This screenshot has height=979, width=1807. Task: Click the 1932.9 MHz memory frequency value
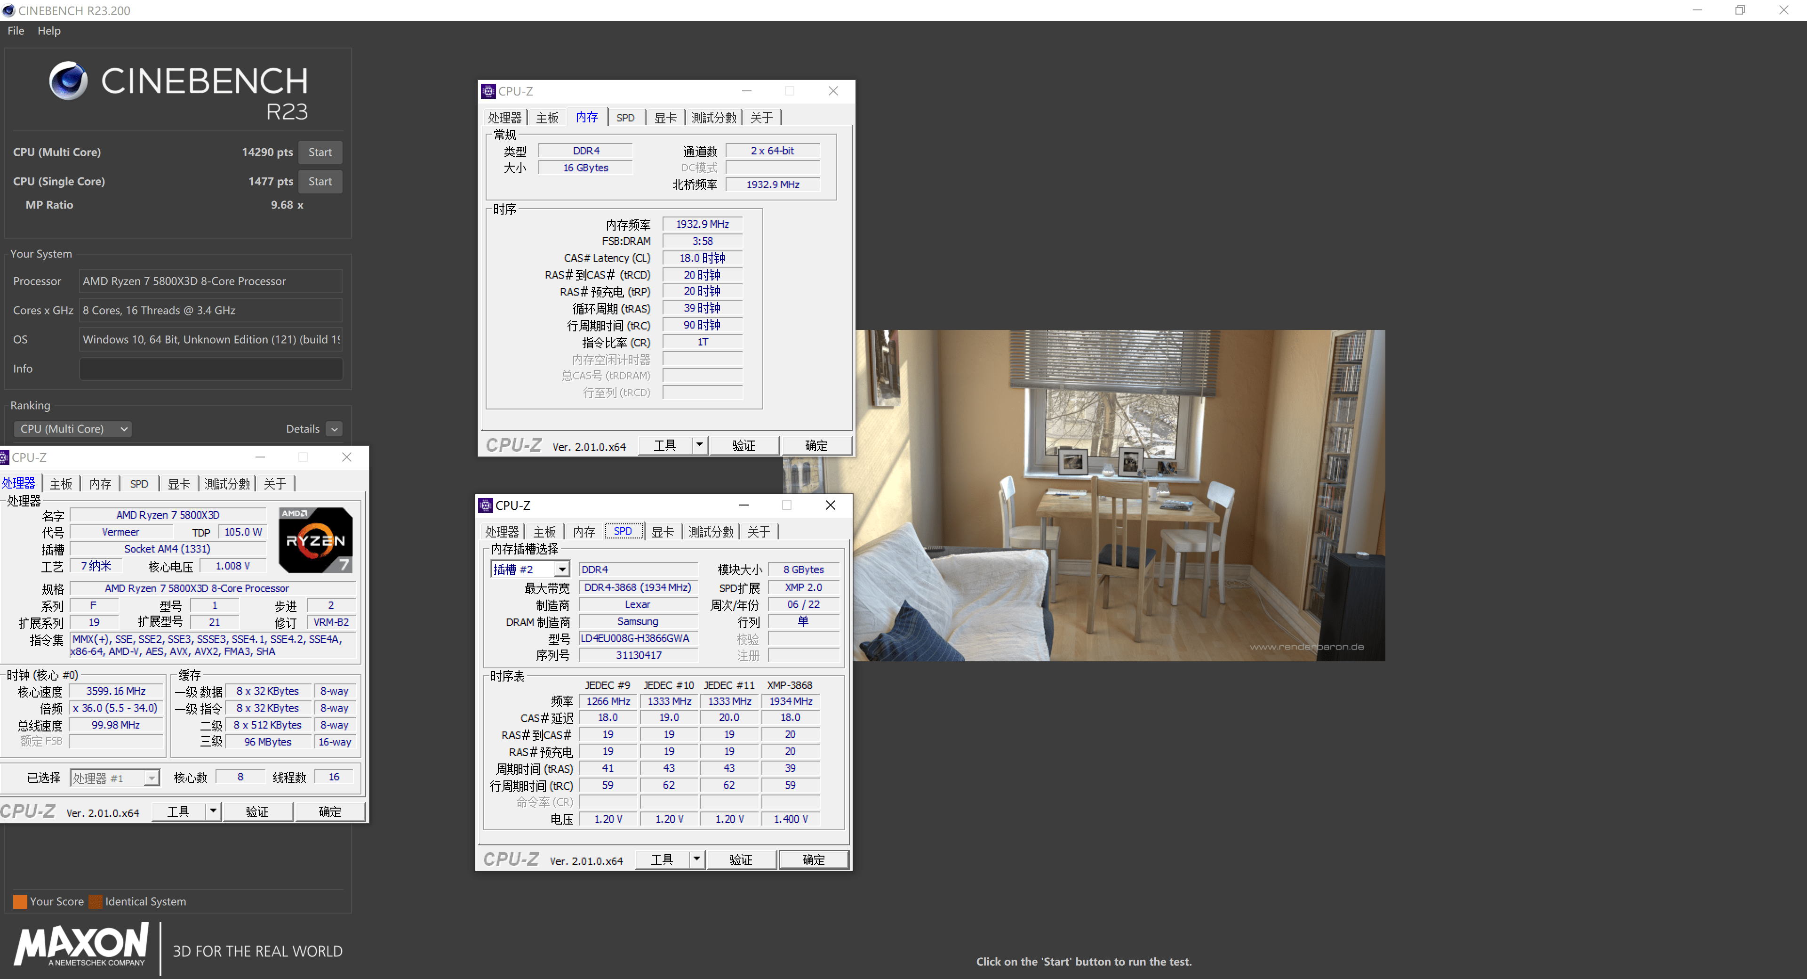coord(702,225)
